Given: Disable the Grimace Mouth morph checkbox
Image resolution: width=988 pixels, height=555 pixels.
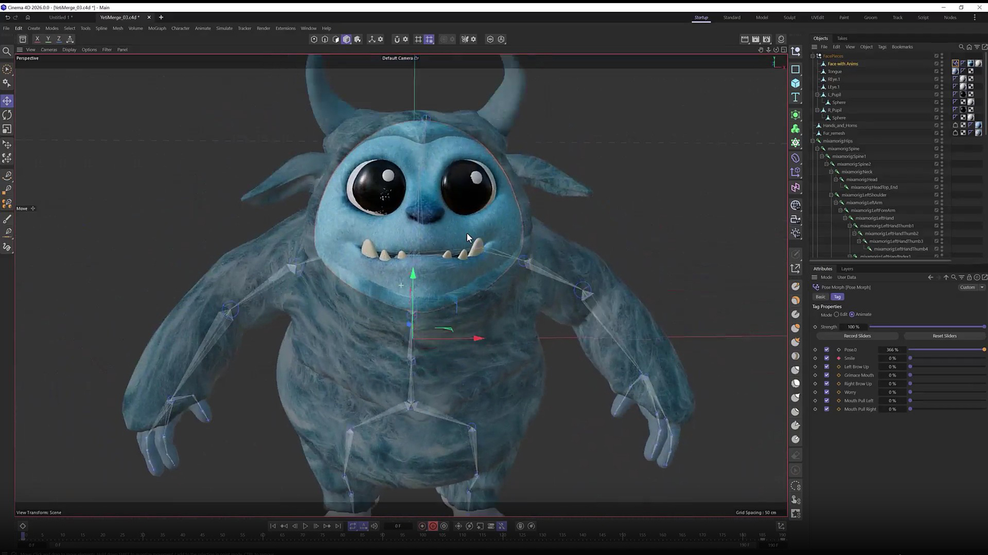Looking at the screenshot, I should tap(827, 375).
